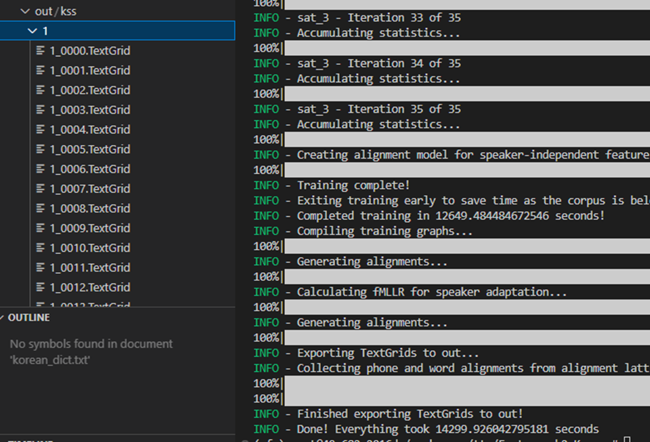This screenshot has width=650, height=442.
Task: Open 1_0007.TextGrid file
Action: 90,189
